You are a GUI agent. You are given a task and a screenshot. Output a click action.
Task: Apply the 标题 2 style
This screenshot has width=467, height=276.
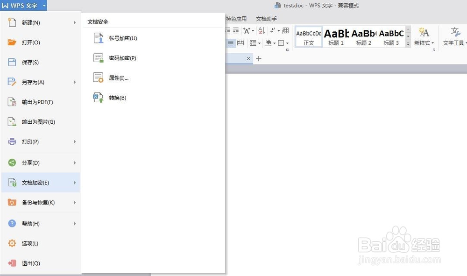click(364, 36)
